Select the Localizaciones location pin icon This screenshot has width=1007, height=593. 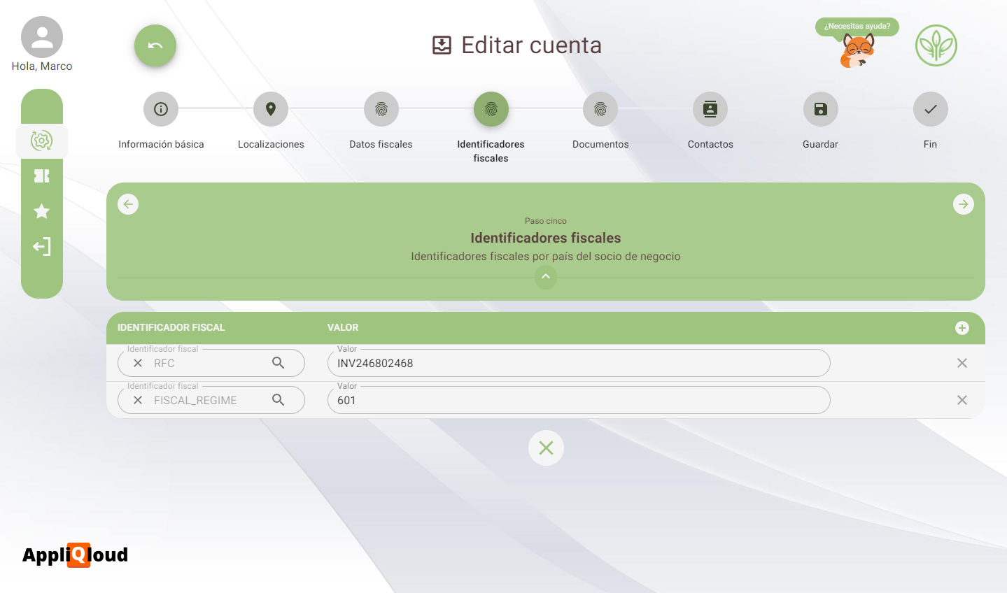[x=271, y=108]
